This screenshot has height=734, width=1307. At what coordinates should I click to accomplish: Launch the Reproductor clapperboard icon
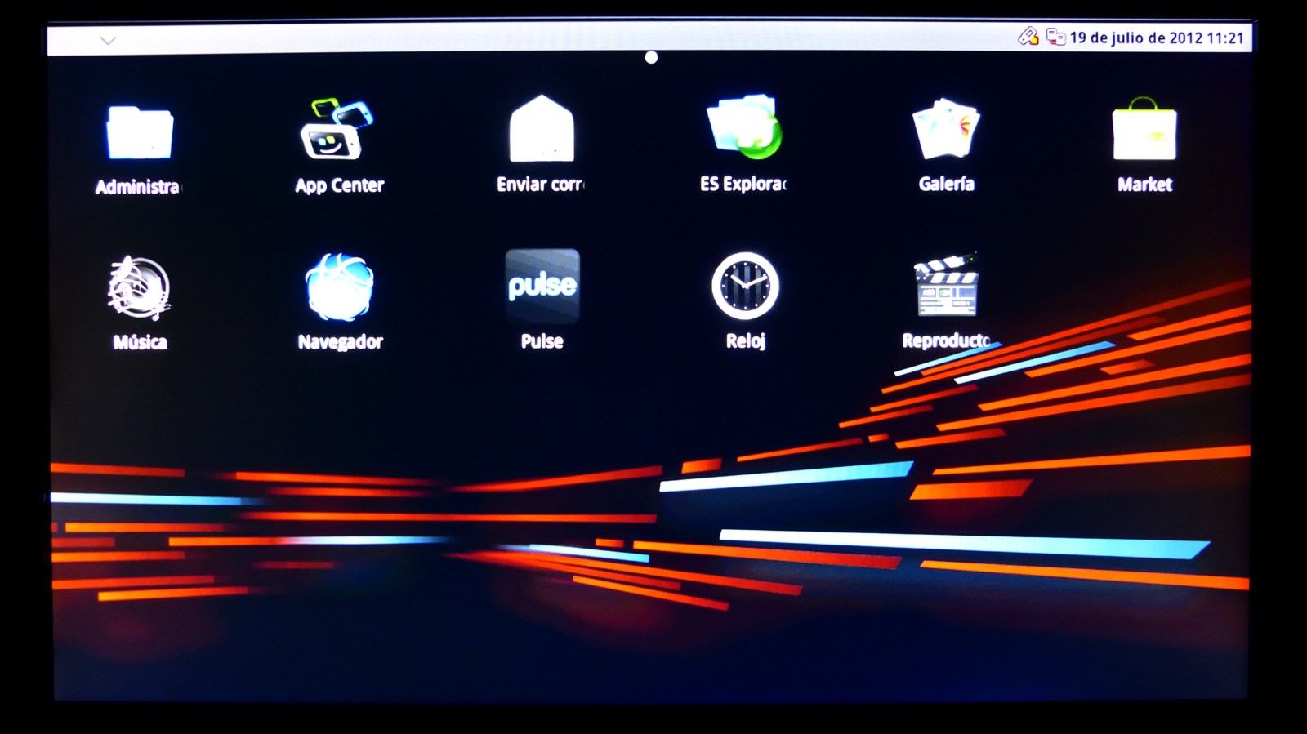point(946,286)
